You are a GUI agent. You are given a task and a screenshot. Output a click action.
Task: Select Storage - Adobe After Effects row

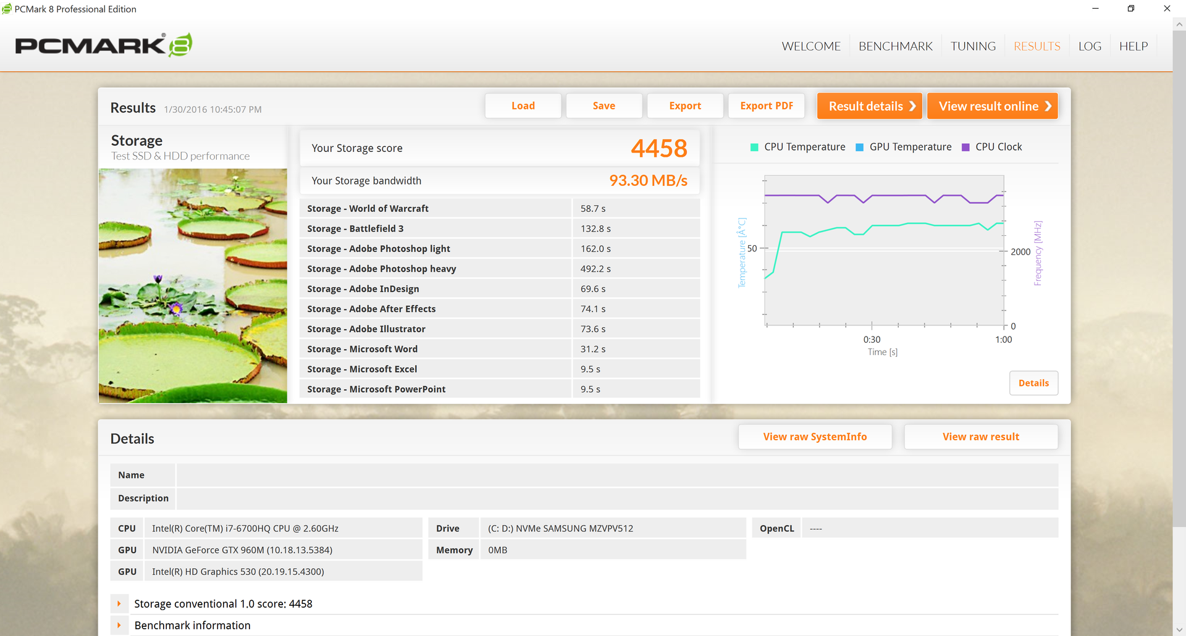click(x=500, y=309)
